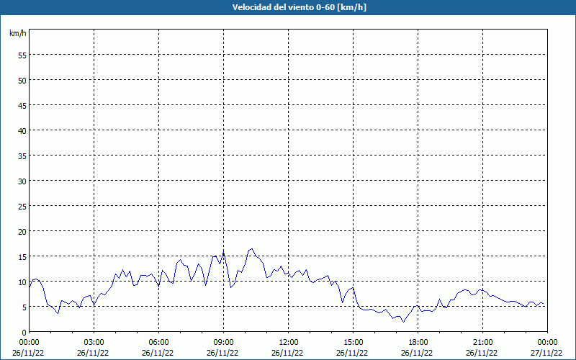Click the "12:00" x-axis time label

289,343
